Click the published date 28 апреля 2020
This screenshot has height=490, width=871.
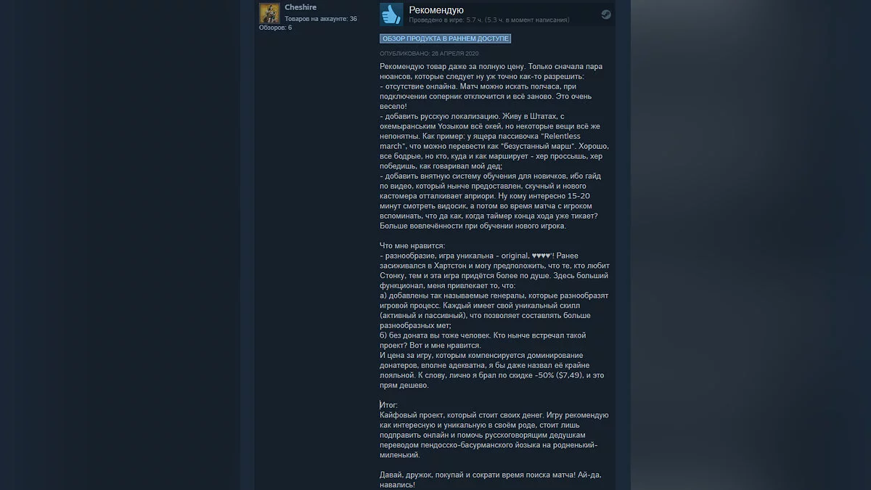[x=430, y=54]
